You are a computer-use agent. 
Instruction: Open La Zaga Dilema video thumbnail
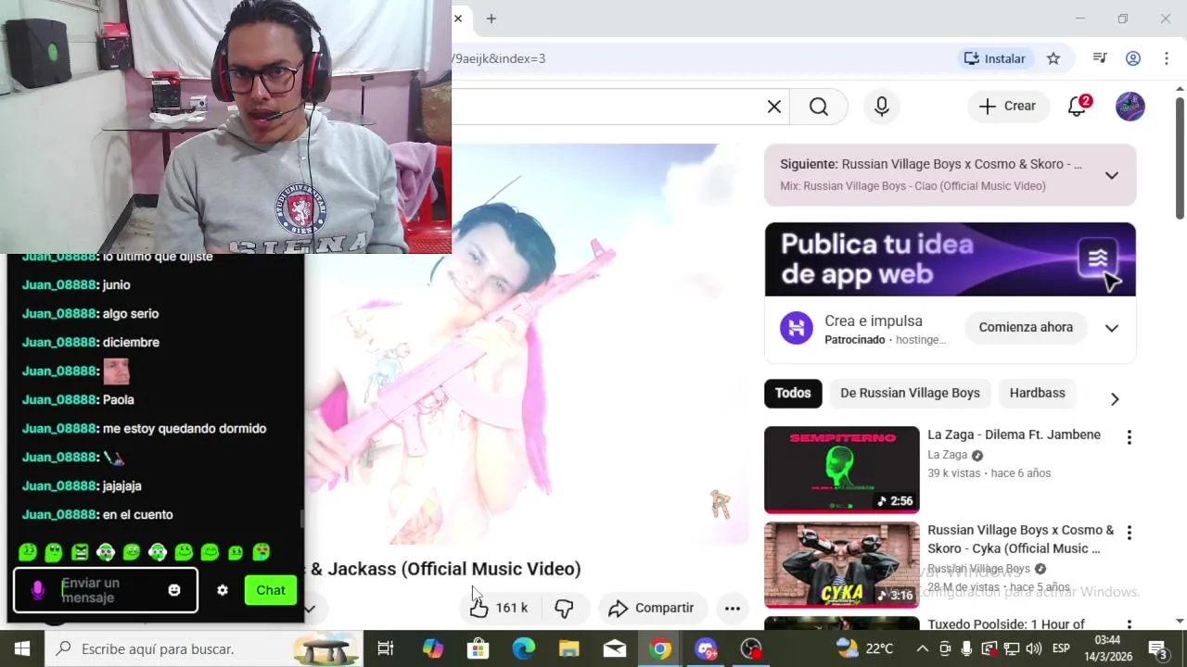(x=841, y=470)
